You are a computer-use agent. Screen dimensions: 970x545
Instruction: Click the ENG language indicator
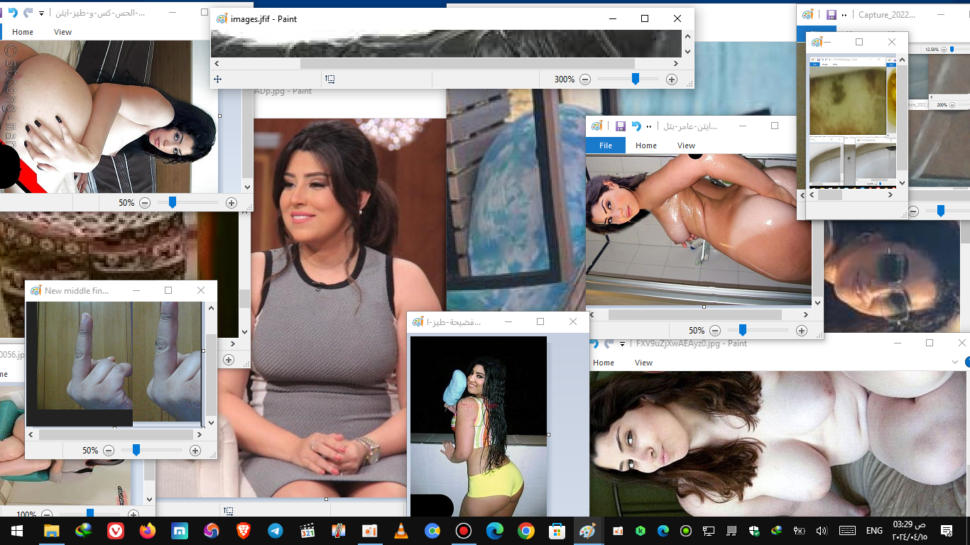coord(874,531)
